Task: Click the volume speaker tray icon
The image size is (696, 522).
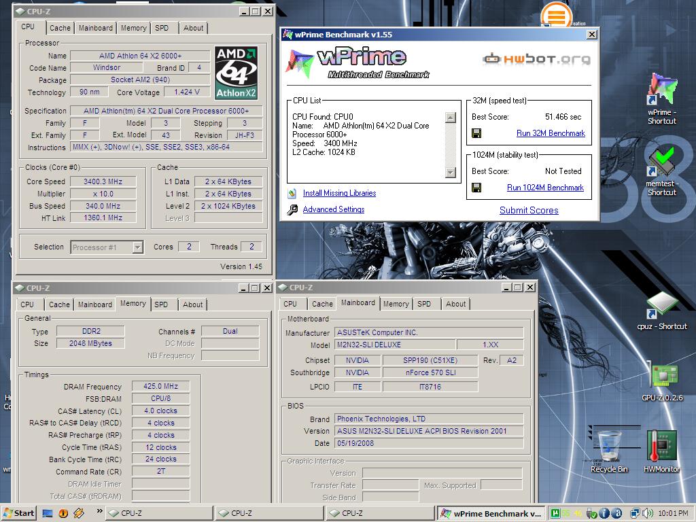Action: pos(648,514)
